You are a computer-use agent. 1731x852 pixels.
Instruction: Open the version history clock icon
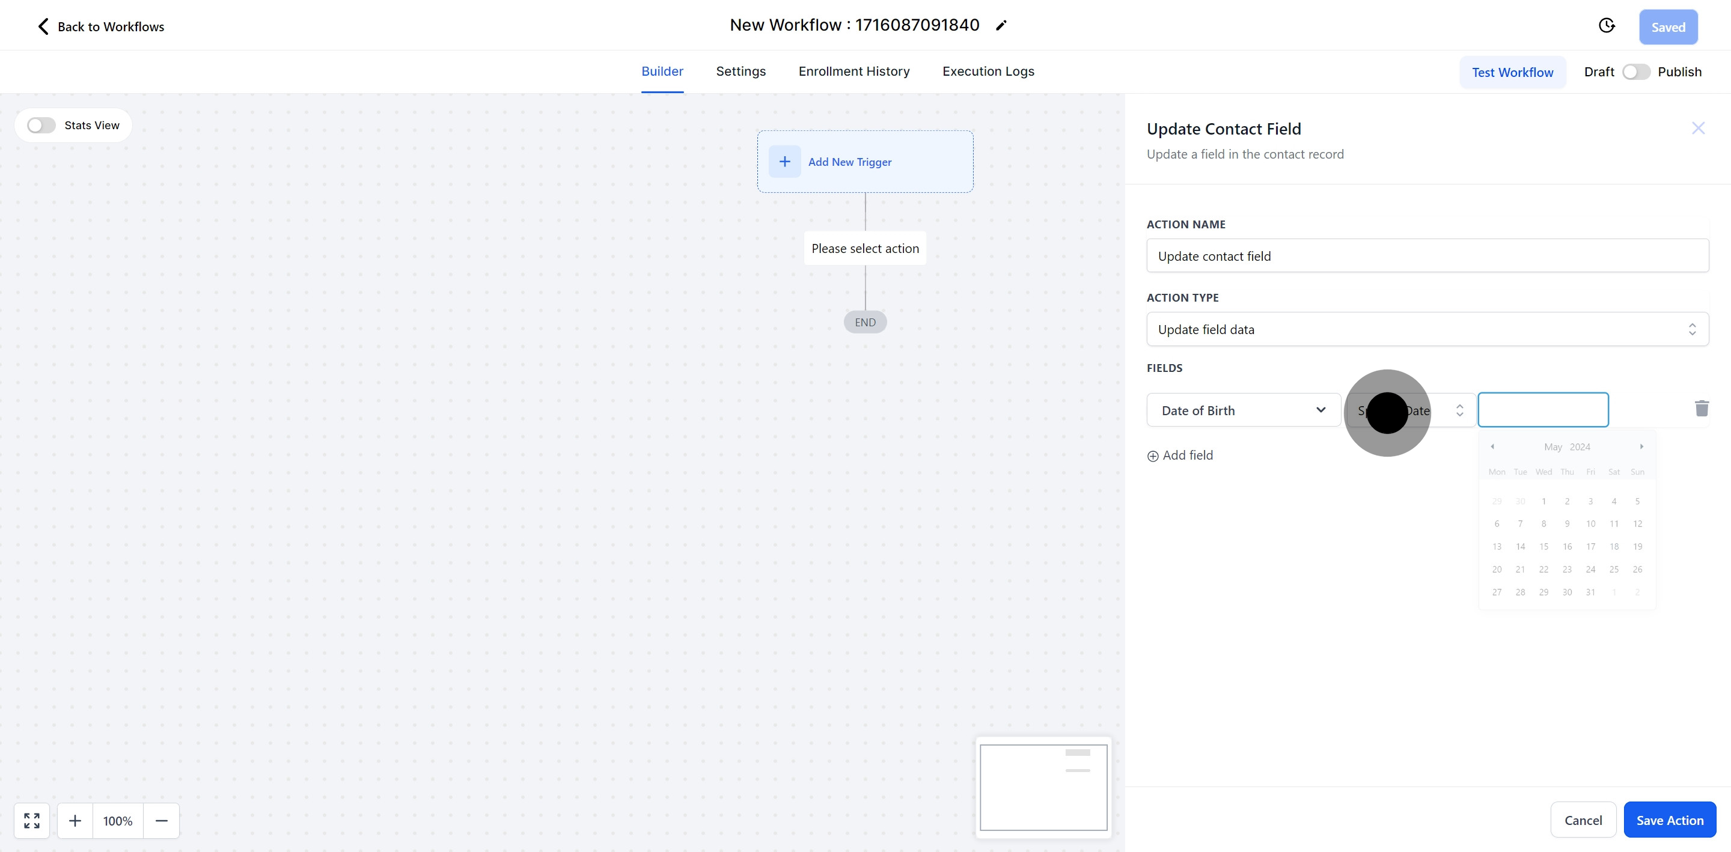pyautogui.click(x=1606, y=25)
